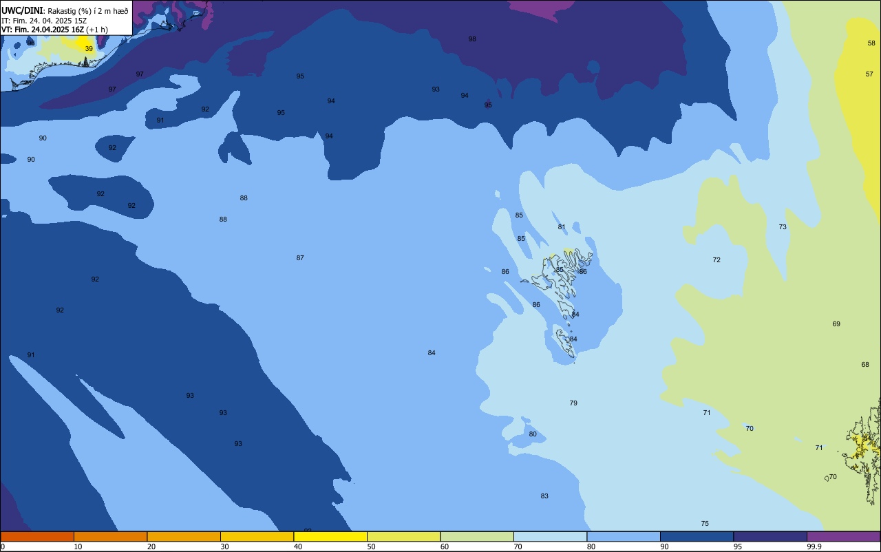
Task: Click the humidity value 83 on the map
Action: click(544, 496)
